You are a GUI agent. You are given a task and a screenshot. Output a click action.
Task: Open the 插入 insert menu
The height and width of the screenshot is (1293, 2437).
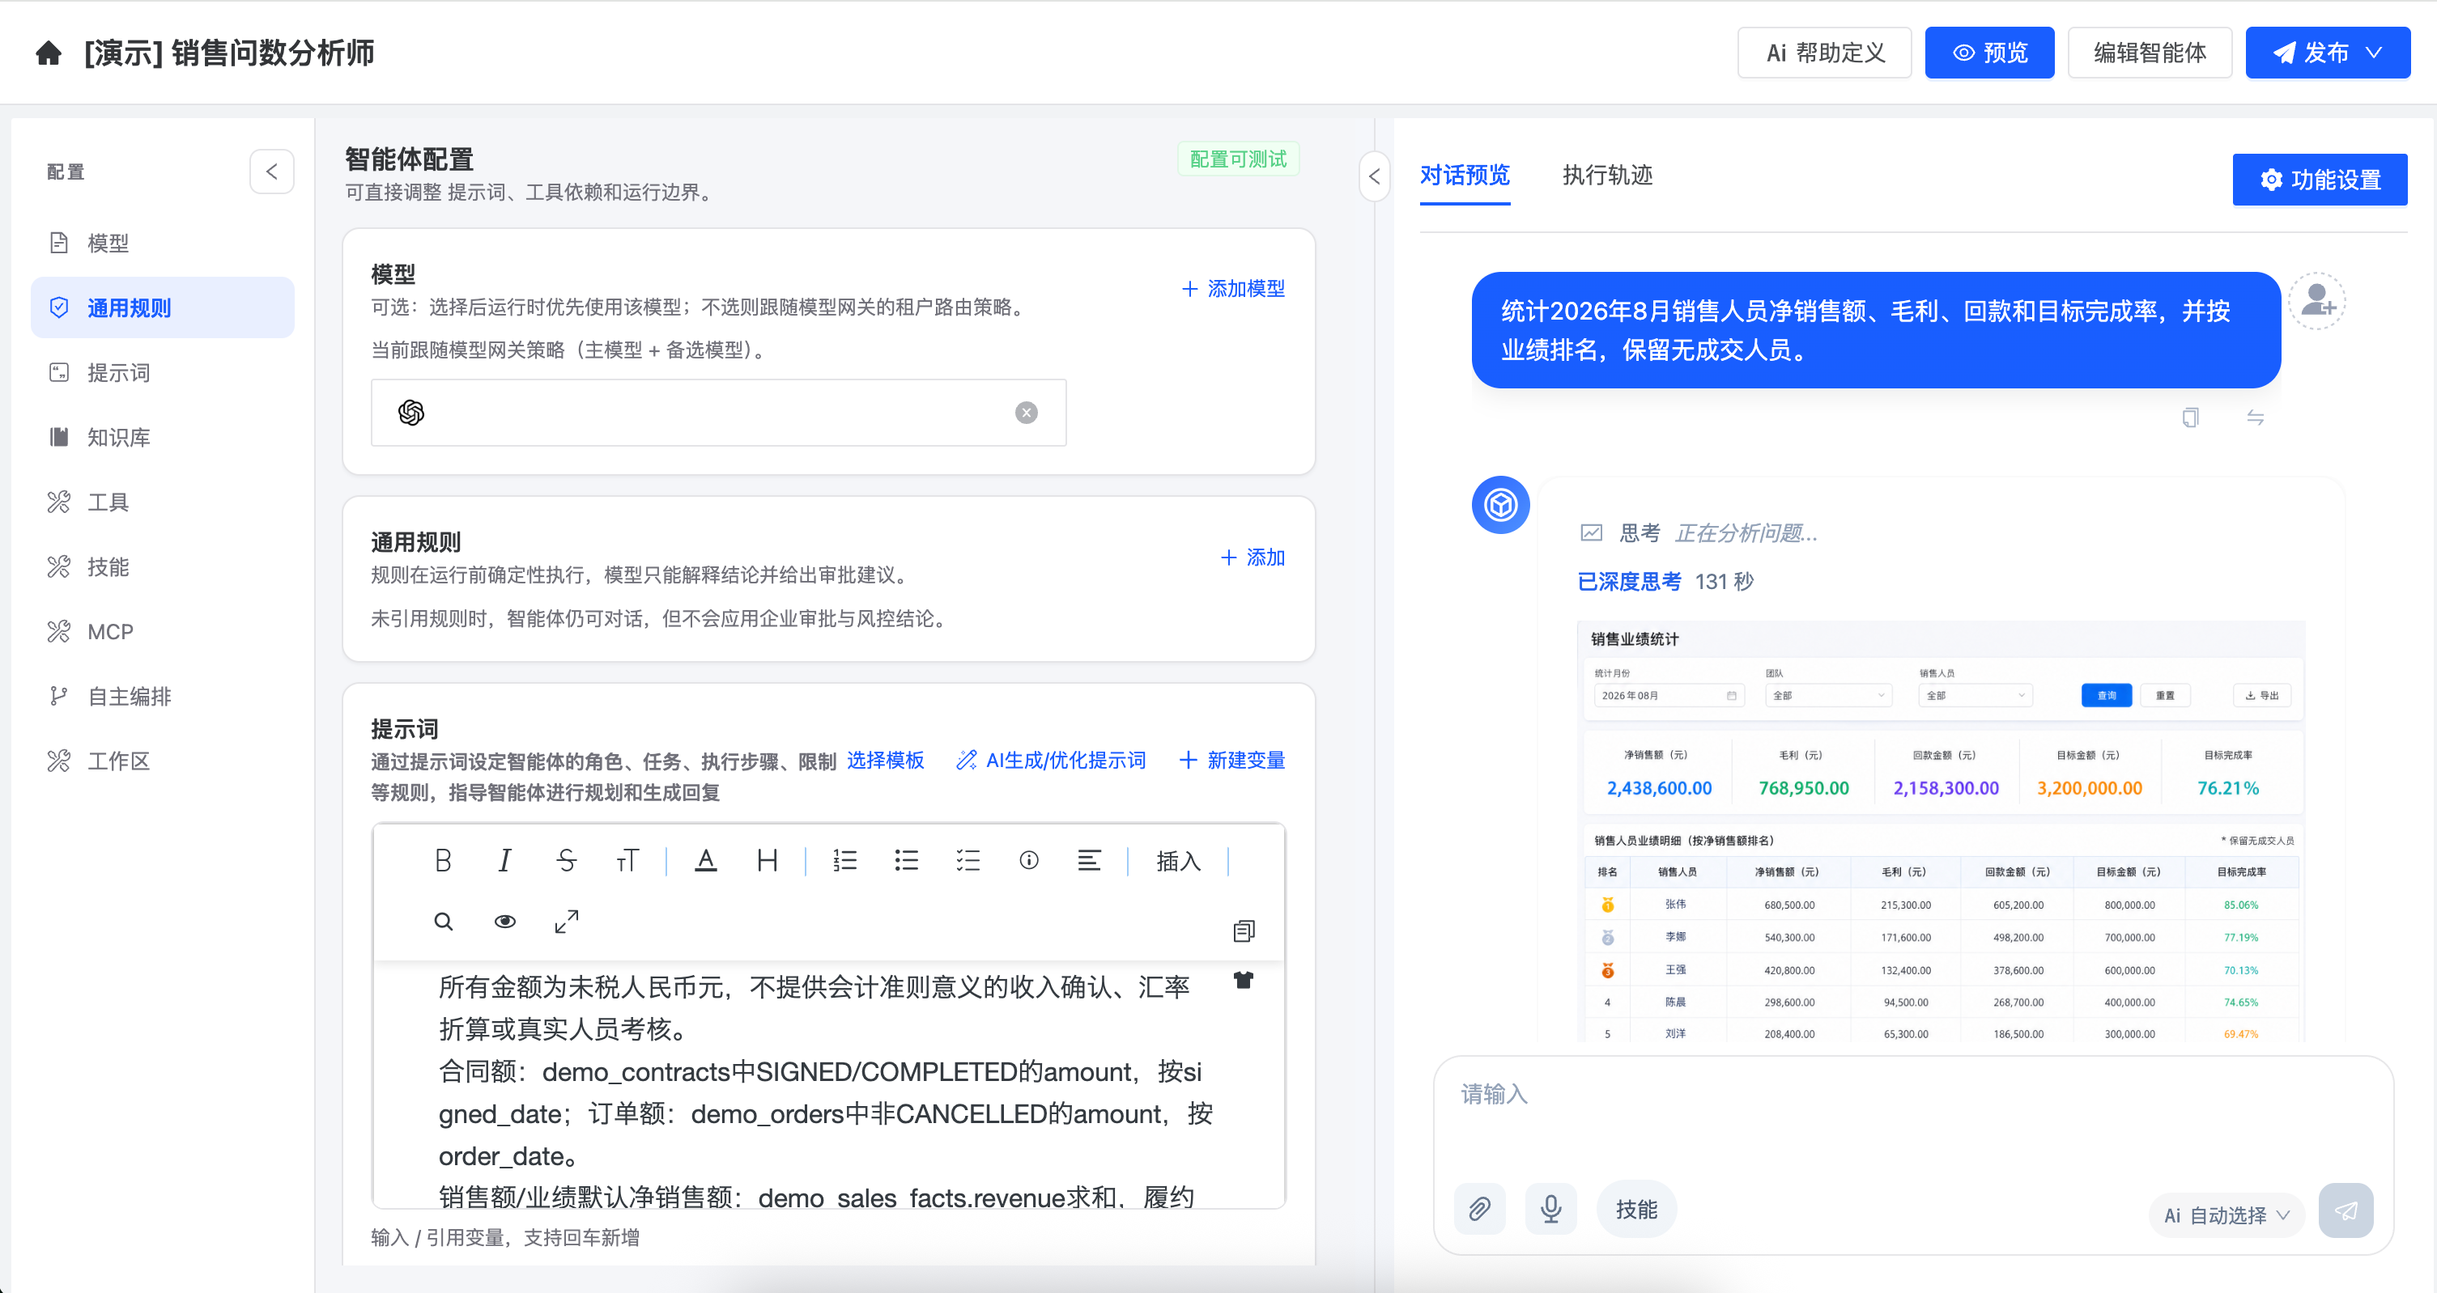click(x=1178, y=861)
